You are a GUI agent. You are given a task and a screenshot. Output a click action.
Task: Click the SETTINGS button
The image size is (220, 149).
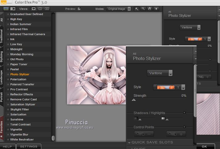[x=28, y=147]
